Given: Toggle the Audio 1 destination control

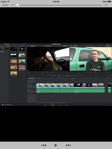Looking at the screenshot, I should pos(28,89).
